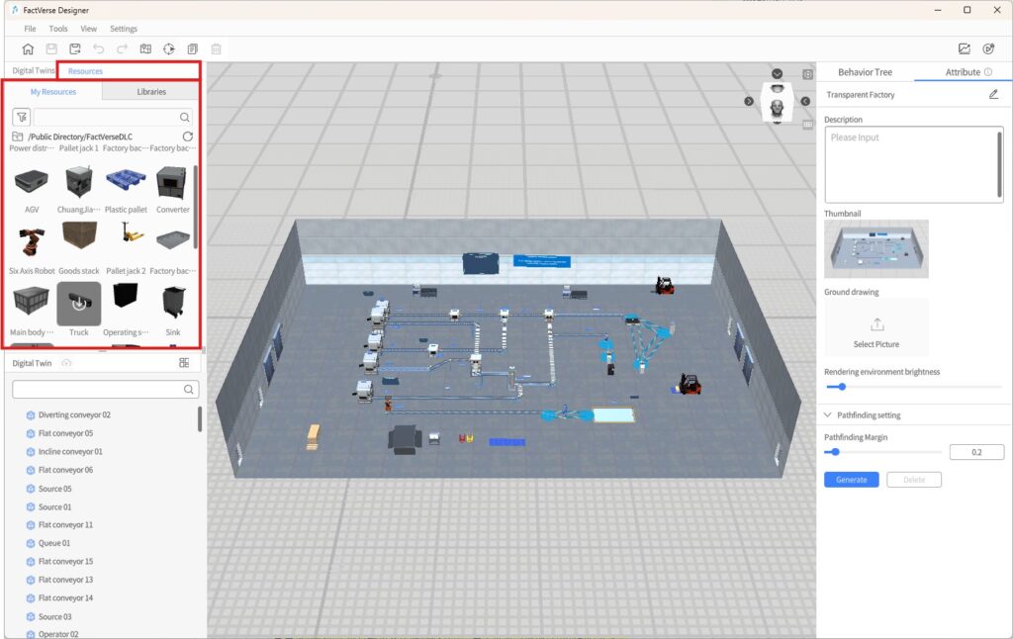This screenshot has height=639, width=1013.
Task: Switch to the Libraries tab
Action: click(149, 91)
